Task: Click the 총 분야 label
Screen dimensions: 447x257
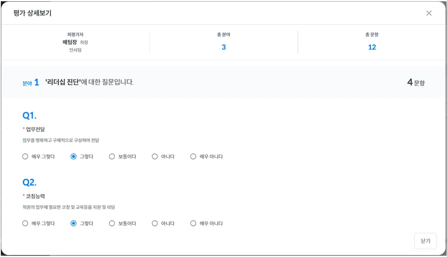Action: tap(223, 35)
